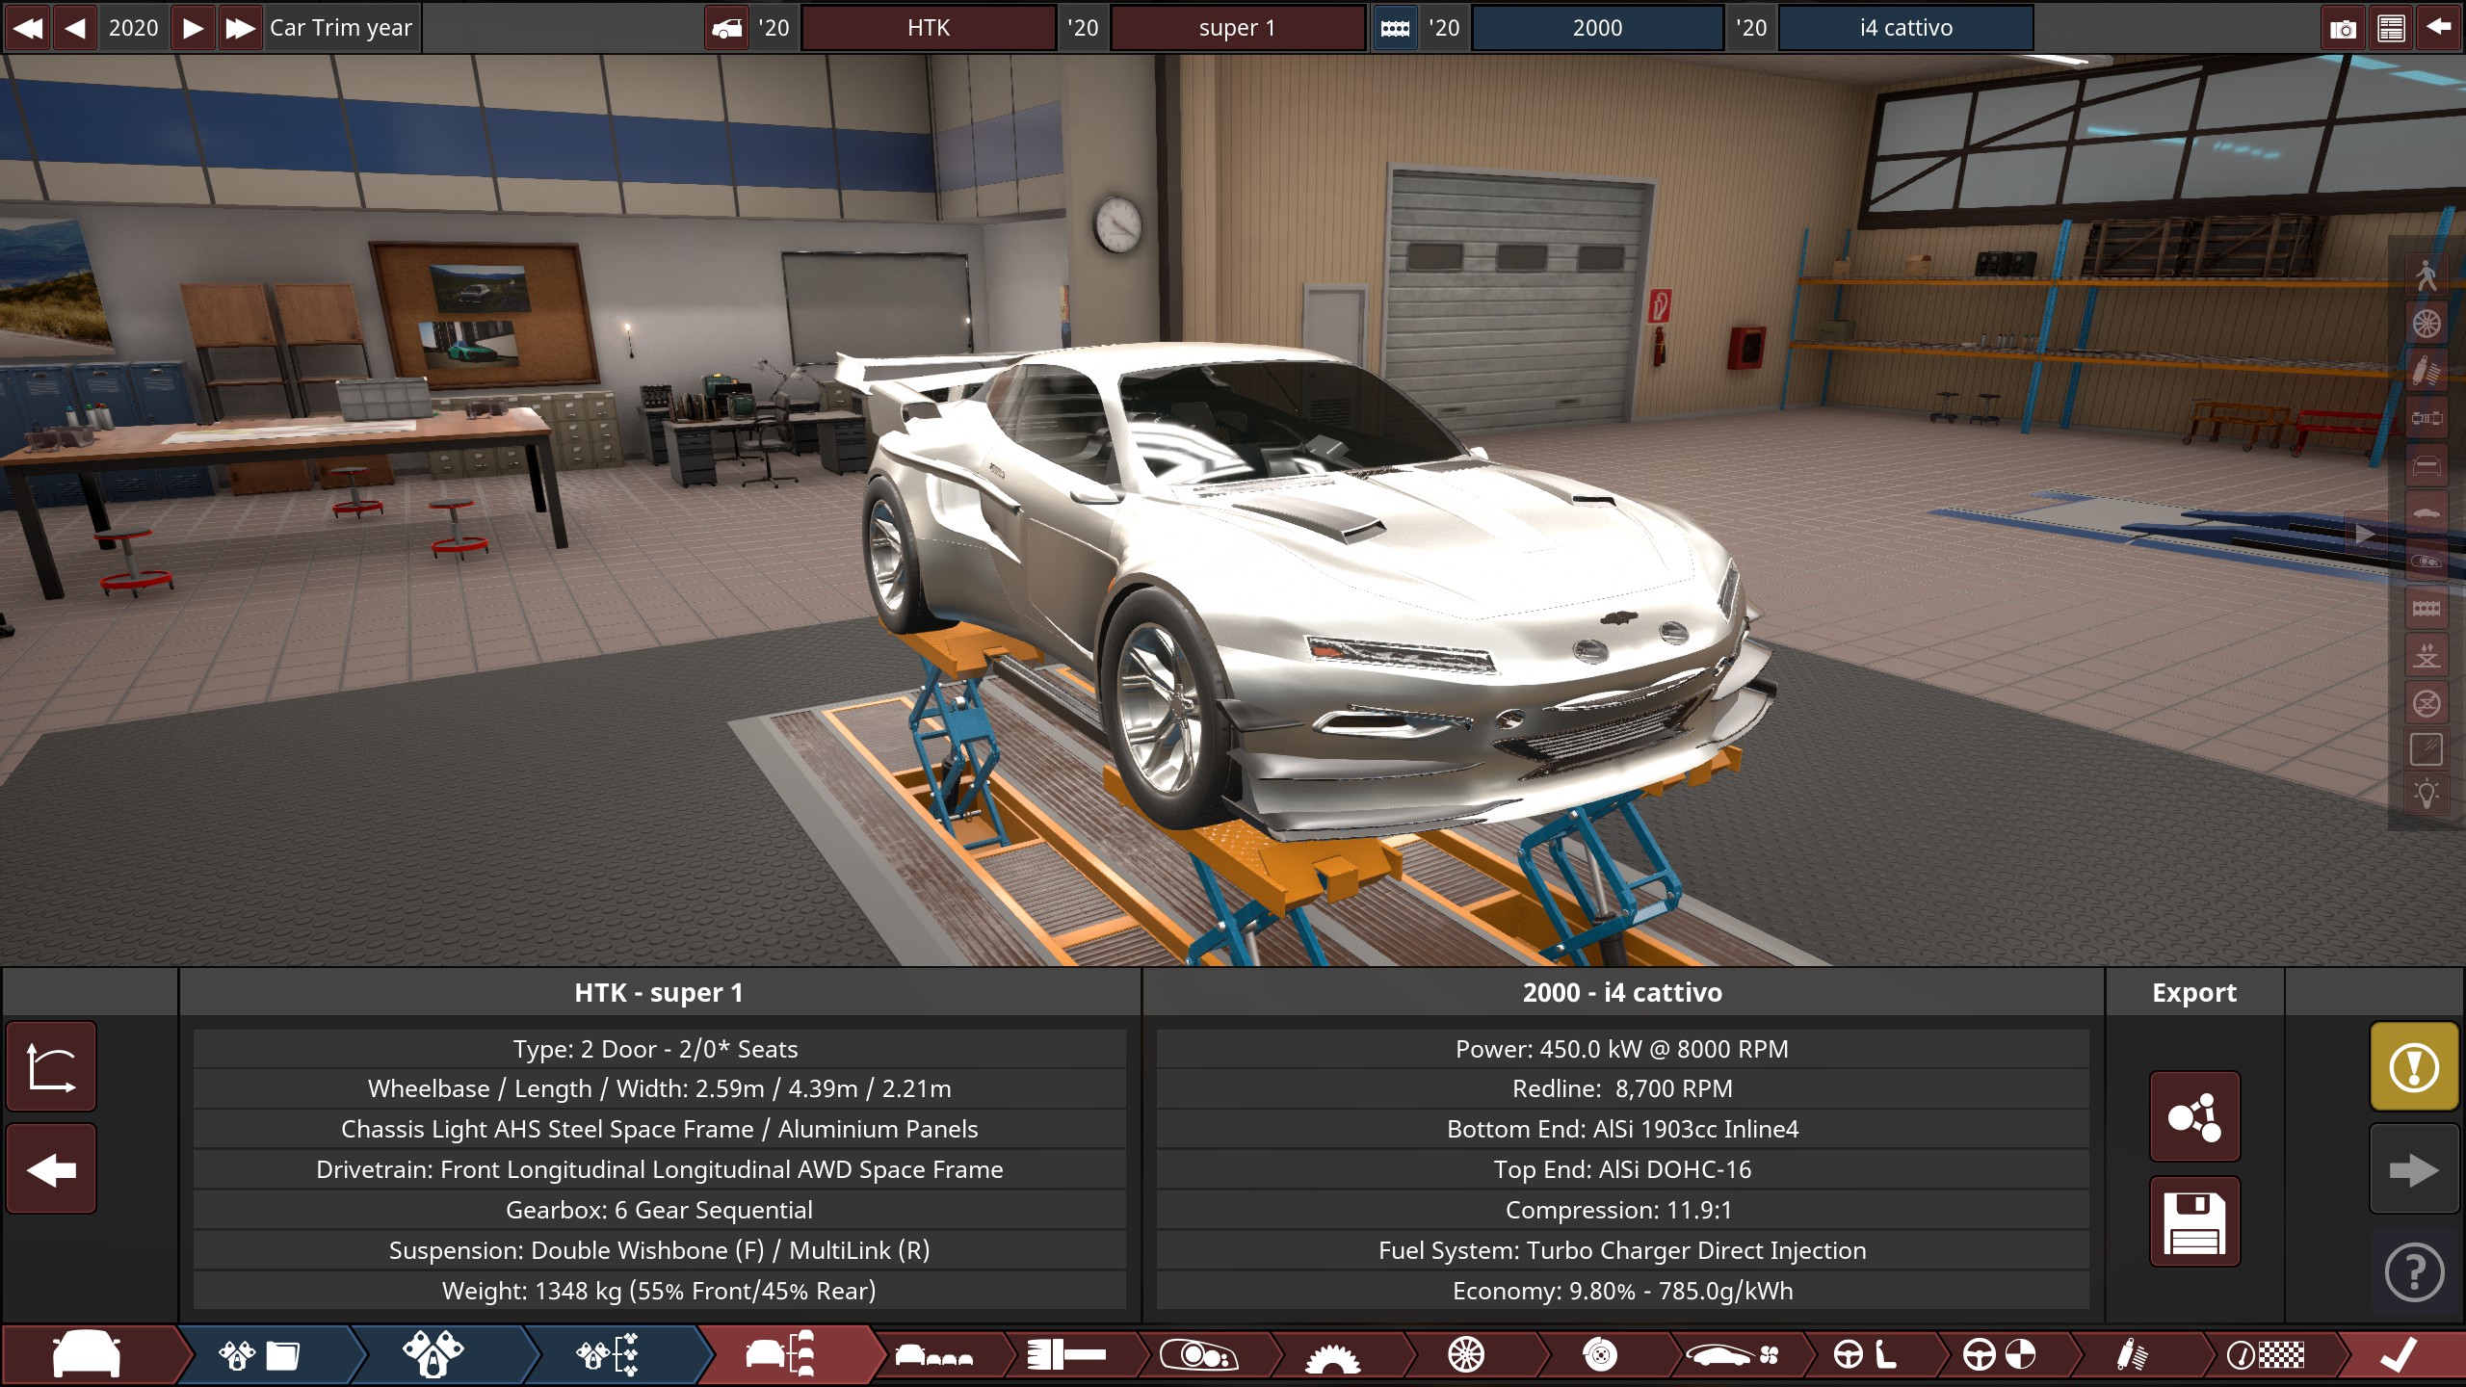2466x1387 pixels.
Task: Increase the car trim year by one
Action: pos(193,27)
